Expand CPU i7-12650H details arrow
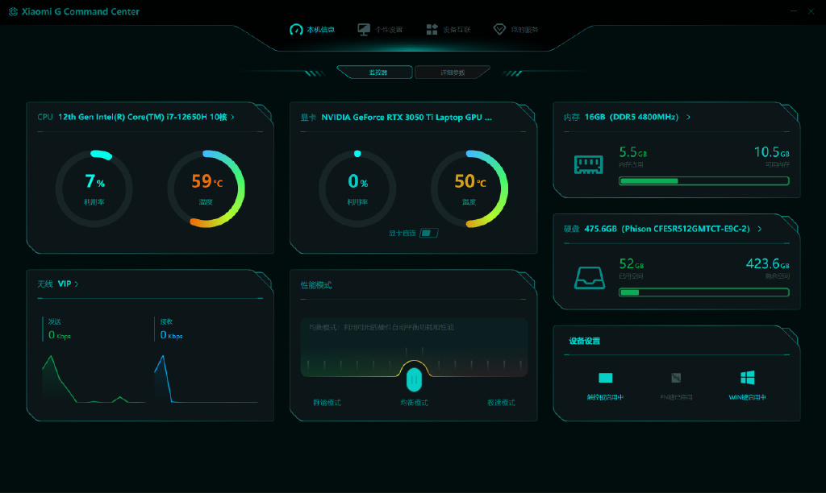This screenshot has width=826, height=493. tap(232, 117)
